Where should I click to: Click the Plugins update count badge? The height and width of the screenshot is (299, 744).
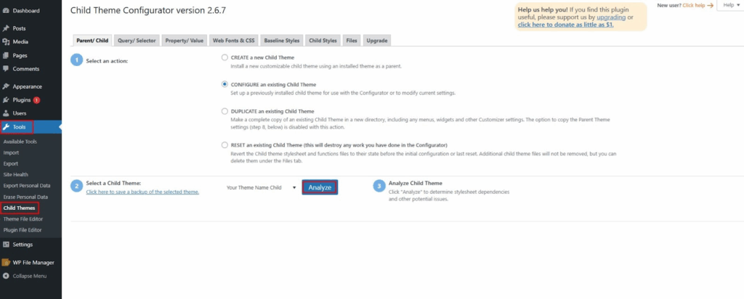click(36, 100)
